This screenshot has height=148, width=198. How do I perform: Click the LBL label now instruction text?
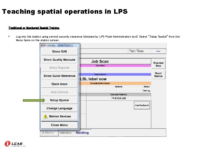coord(93,79)
